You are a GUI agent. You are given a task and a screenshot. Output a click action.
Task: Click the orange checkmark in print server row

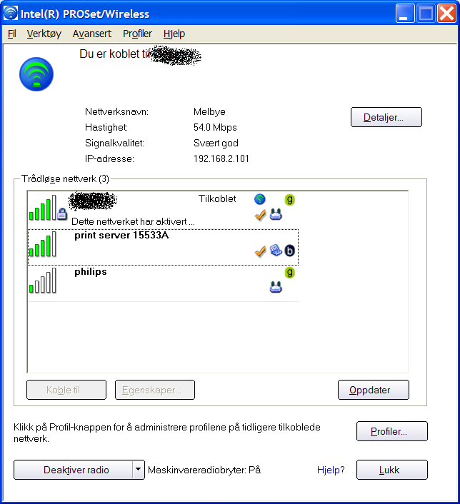click(x=260, y=251)
